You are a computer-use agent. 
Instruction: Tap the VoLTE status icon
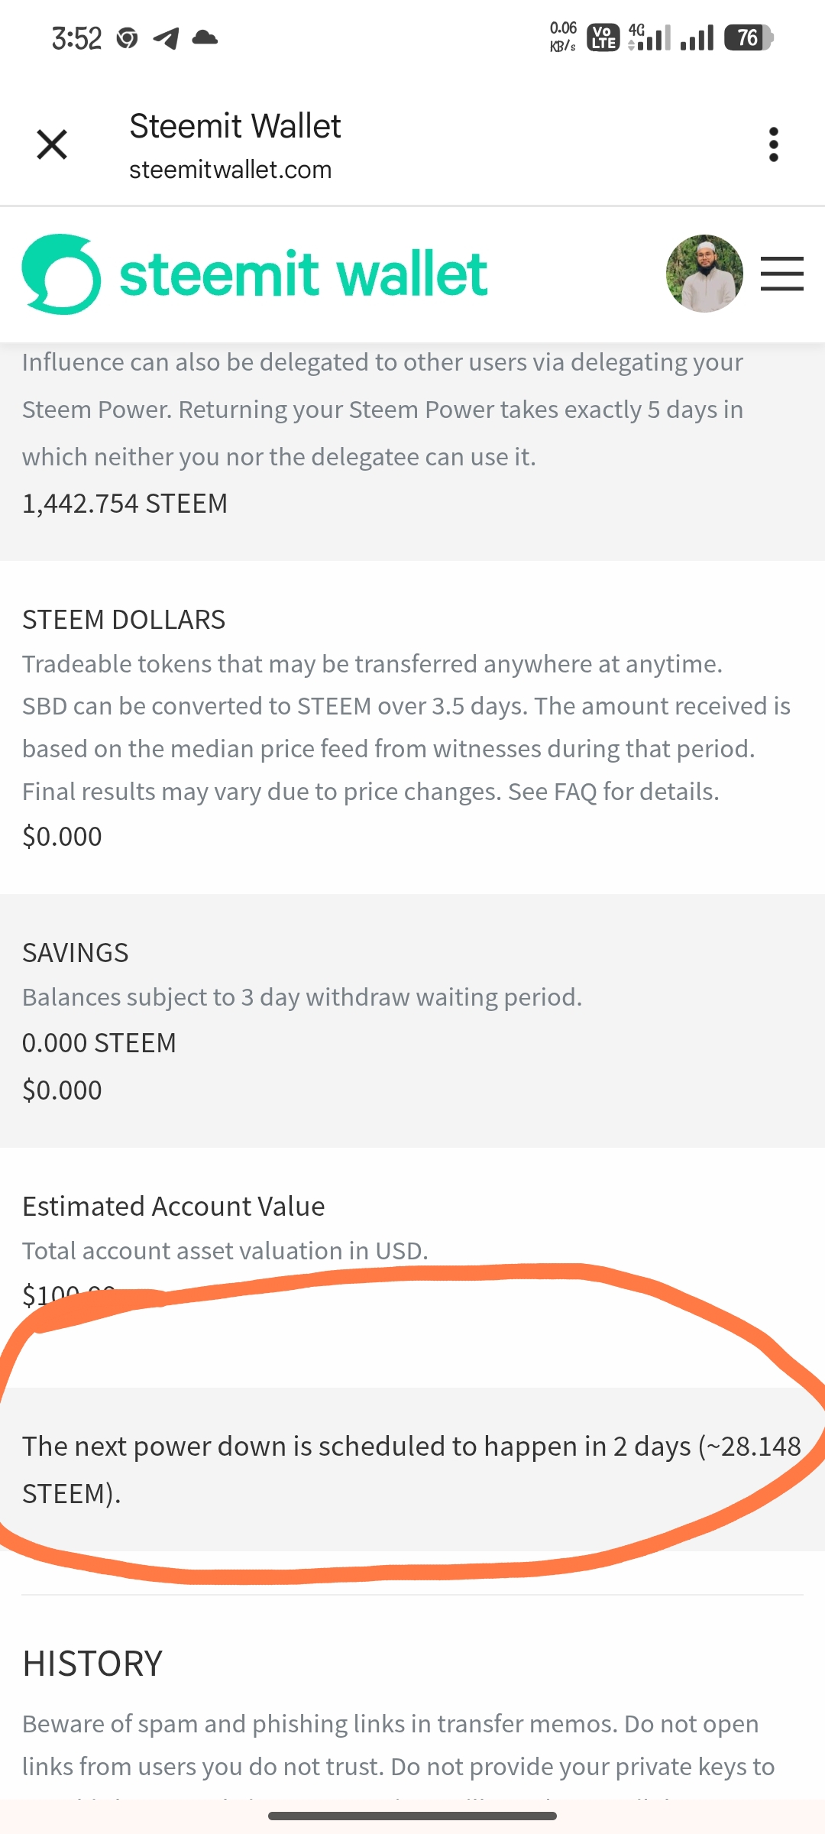603,37
